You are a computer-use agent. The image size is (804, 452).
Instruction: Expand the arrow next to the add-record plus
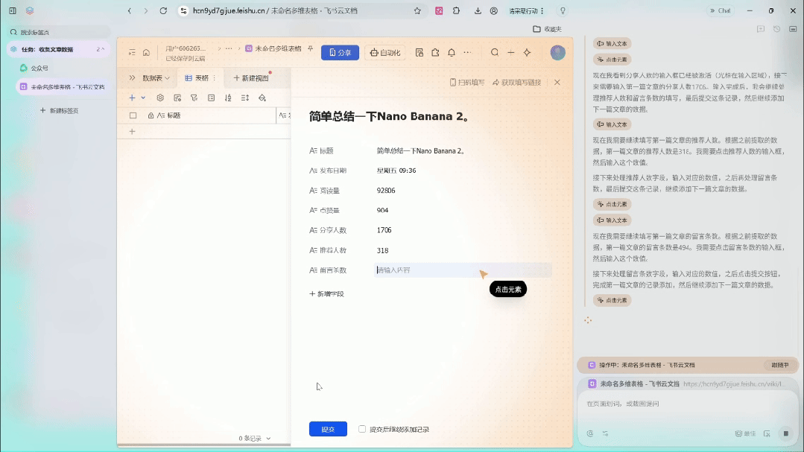tap(143, 98)
